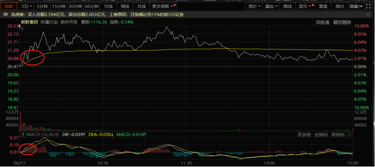Click the 11:30 marker on time axis
This screenshot has height=167, width=375.
(x=186, y=163)
